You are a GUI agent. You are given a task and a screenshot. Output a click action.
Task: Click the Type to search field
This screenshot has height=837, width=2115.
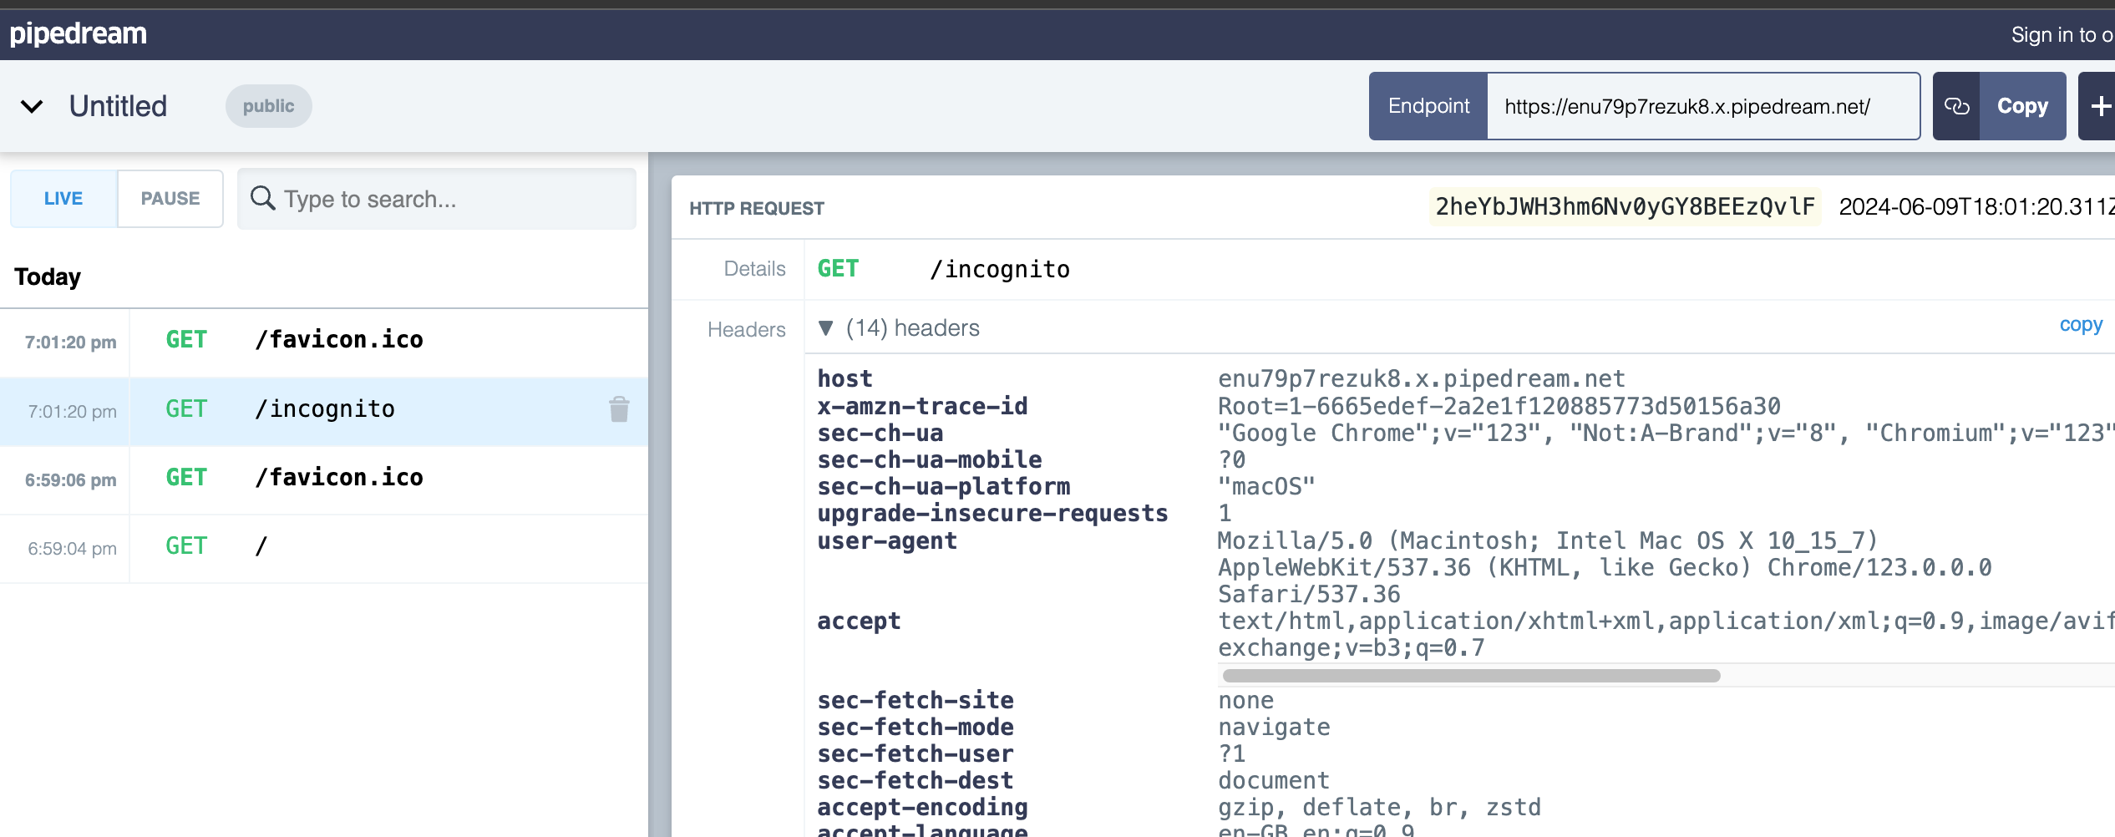point(451,200)
